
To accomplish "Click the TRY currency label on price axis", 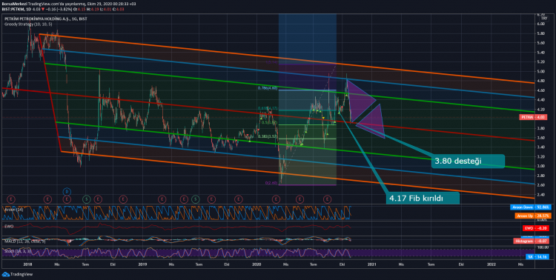I will (544, 19).
